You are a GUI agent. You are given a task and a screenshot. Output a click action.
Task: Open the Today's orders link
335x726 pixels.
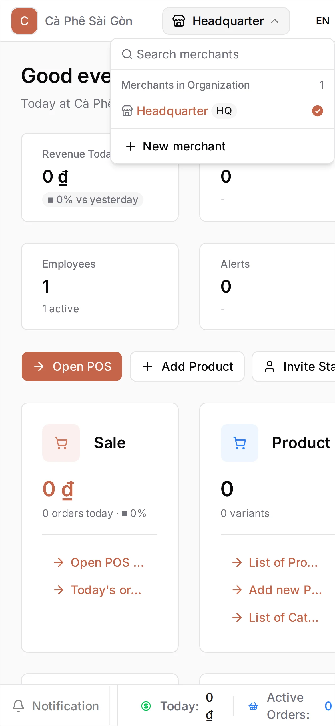[x=97, y=590]
